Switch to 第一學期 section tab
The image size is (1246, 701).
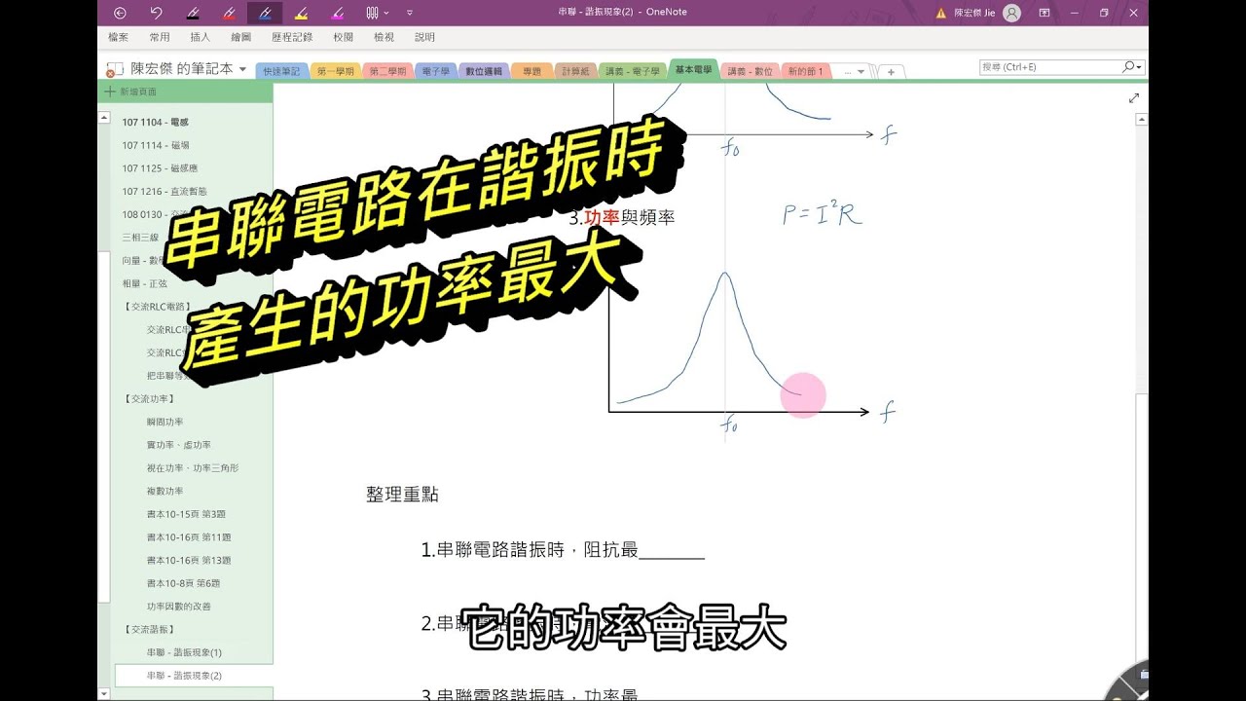coord(334,71)
